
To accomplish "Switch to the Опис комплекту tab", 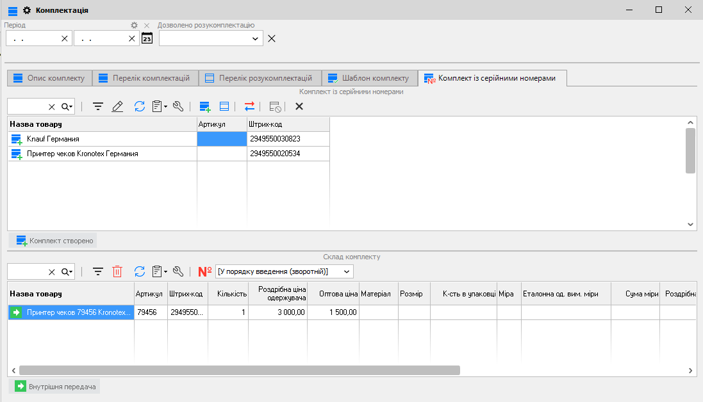I will click(49, 78).
